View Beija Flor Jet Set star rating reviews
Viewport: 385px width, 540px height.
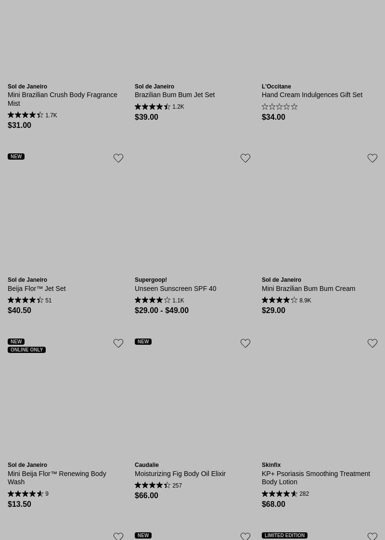point(30,301)
